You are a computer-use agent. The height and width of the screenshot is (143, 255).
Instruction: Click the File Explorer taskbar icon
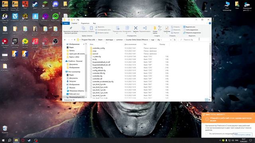(x=16, y=140)
